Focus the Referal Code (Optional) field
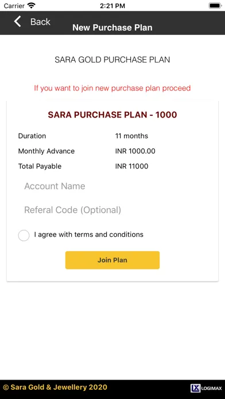This screenshot has height=399, width=225. click(112, 210)
